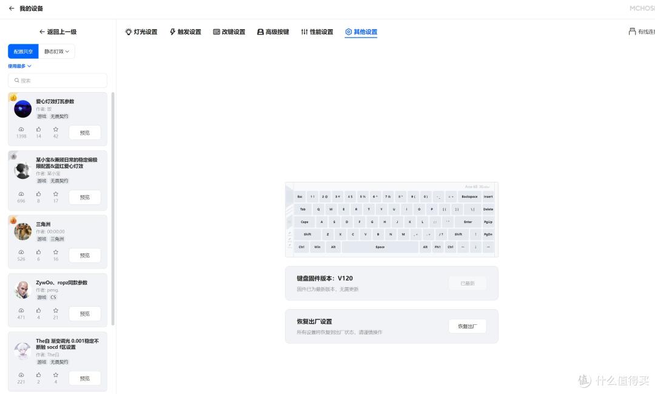The image size is (655, 394).
Task: Click the sidebar list scrollbar
Action: pos(113,209)
